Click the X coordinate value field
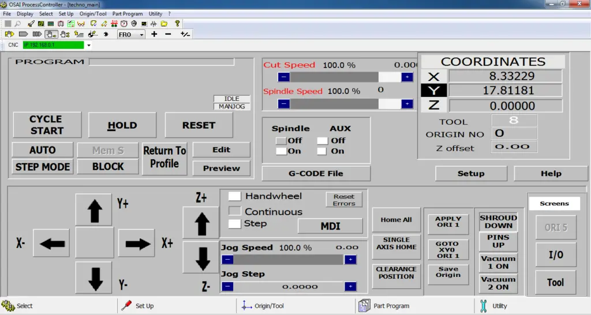Viewport: 591px width, 315px height. [x=505, y=76]
